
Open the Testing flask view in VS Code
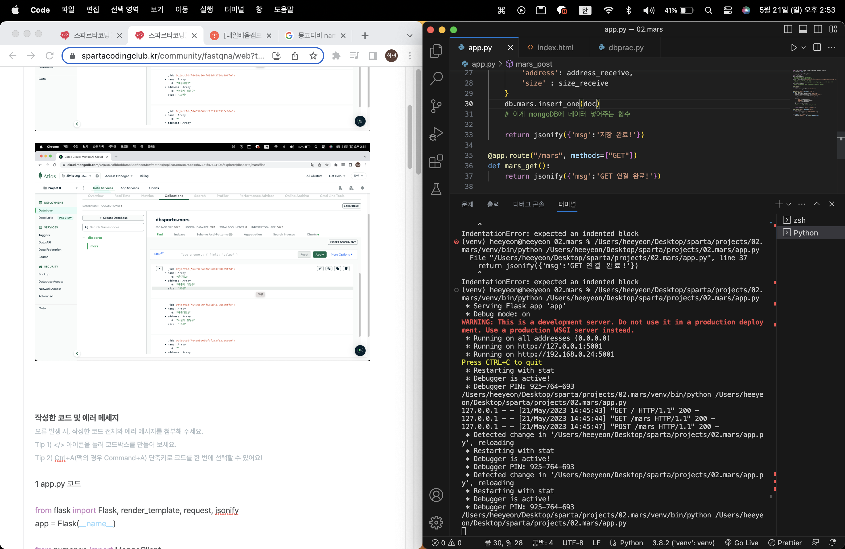[436, 189]
